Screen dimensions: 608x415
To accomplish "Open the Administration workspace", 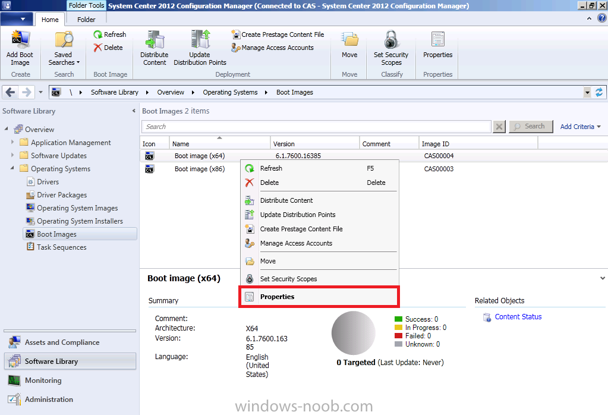I will [70, 400].
